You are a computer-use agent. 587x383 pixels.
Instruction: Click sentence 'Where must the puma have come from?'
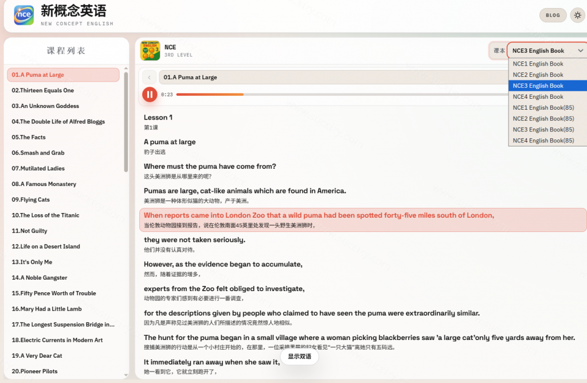(210, 166)
